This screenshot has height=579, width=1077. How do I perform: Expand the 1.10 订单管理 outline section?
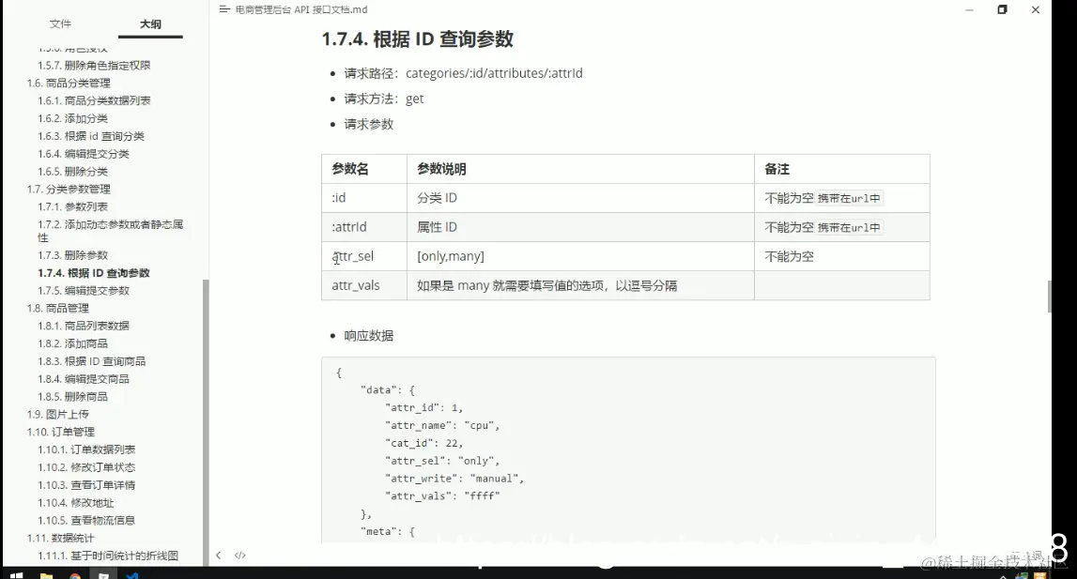[x=48, y=431]
